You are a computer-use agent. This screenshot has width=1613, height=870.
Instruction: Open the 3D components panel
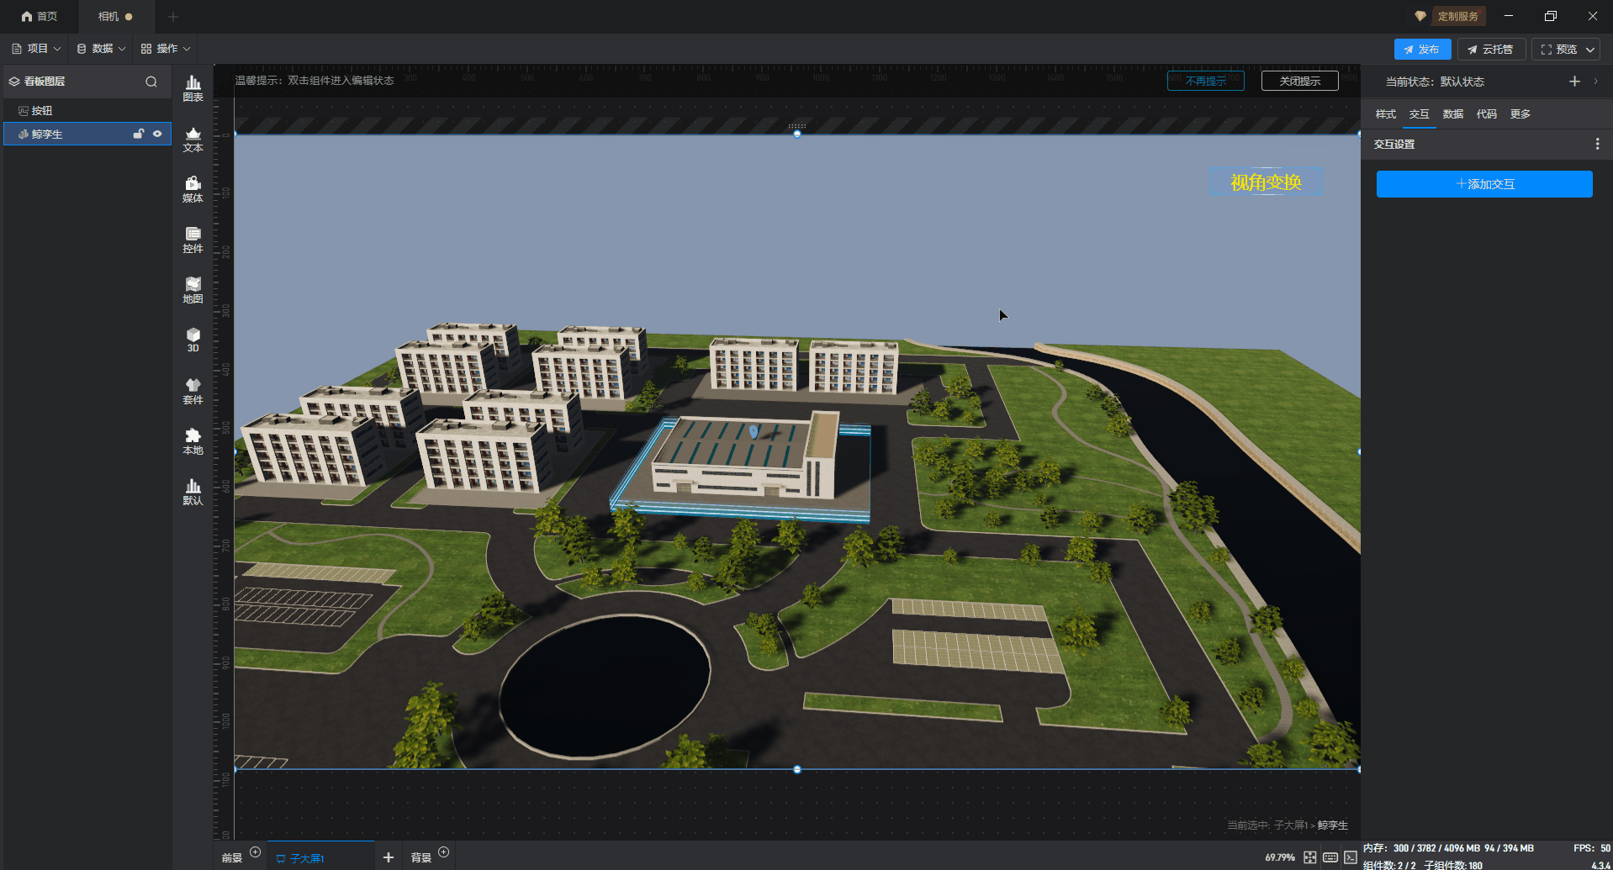pyautogui.click(x=193, y=340)
